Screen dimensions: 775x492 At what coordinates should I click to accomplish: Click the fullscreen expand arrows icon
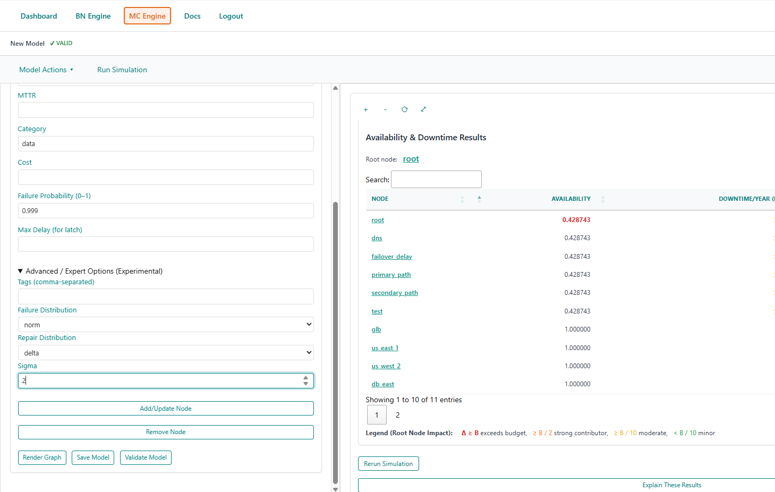click(423, 109)
